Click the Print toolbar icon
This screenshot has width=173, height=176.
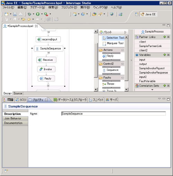(x=21, y=14)
